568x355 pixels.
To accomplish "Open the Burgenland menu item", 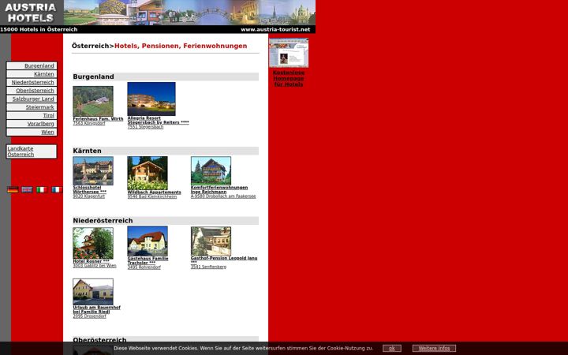I will coord(32,65).
